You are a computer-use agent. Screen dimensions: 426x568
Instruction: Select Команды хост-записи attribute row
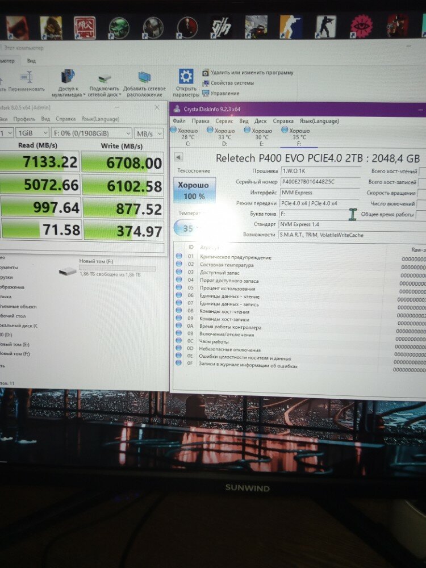[x=300, y=319]
